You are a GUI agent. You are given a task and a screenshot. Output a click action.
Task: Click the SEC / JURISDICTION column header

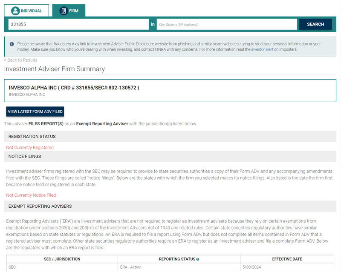tap(62, 259)
